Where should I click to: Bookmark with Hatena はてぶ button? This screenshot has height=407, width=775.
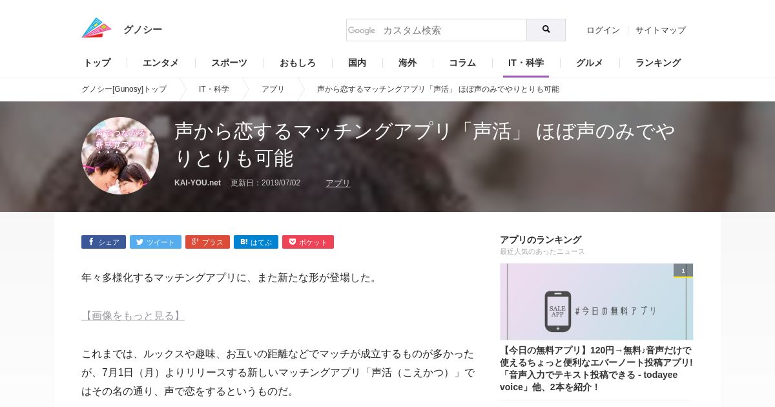pyautogui.click(x=256, y=242)
